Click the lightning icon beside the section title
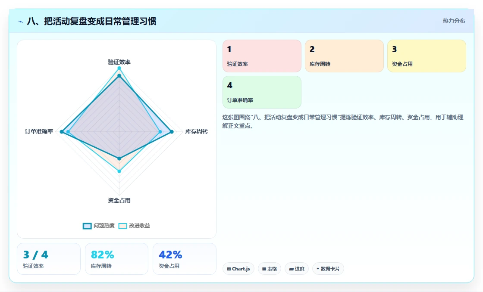Viewport: 483px width, 292px height. (21, 22)
